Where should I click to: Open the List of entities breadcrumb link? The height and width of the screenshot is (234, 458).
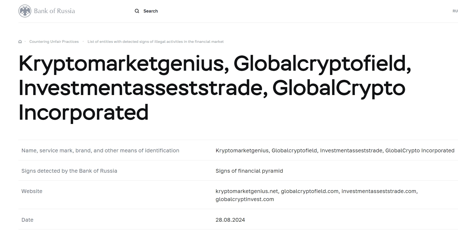(x=155, y=41)
